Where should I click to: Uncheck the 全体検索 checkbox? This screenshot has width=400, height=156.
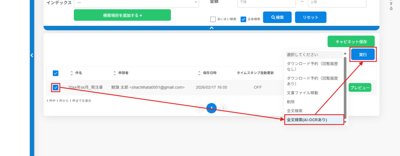[x=243, y=19]
